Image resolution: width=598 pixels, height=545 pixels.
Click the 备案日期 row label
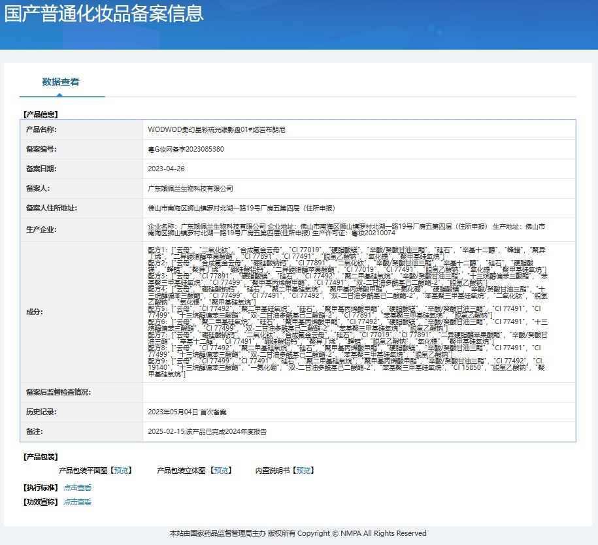[41, 169]
